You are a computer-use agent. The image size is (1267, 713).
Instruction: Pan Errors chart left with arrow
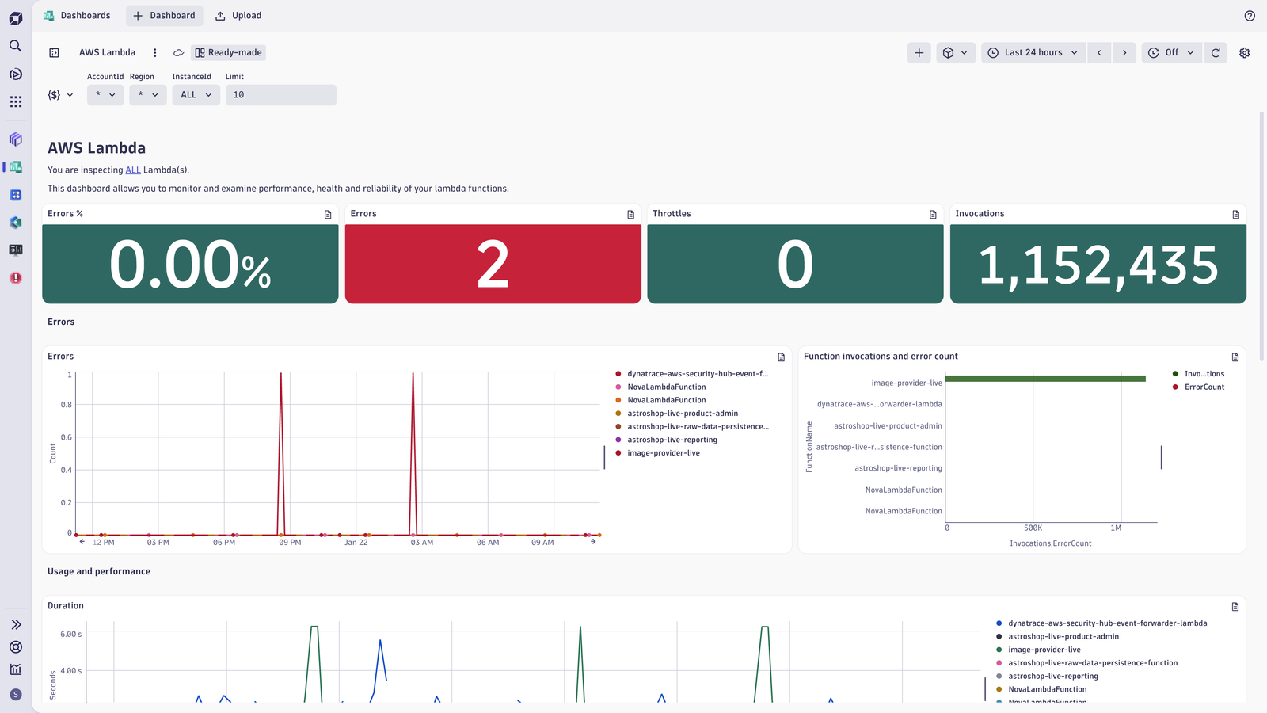(x=82, y=541)
